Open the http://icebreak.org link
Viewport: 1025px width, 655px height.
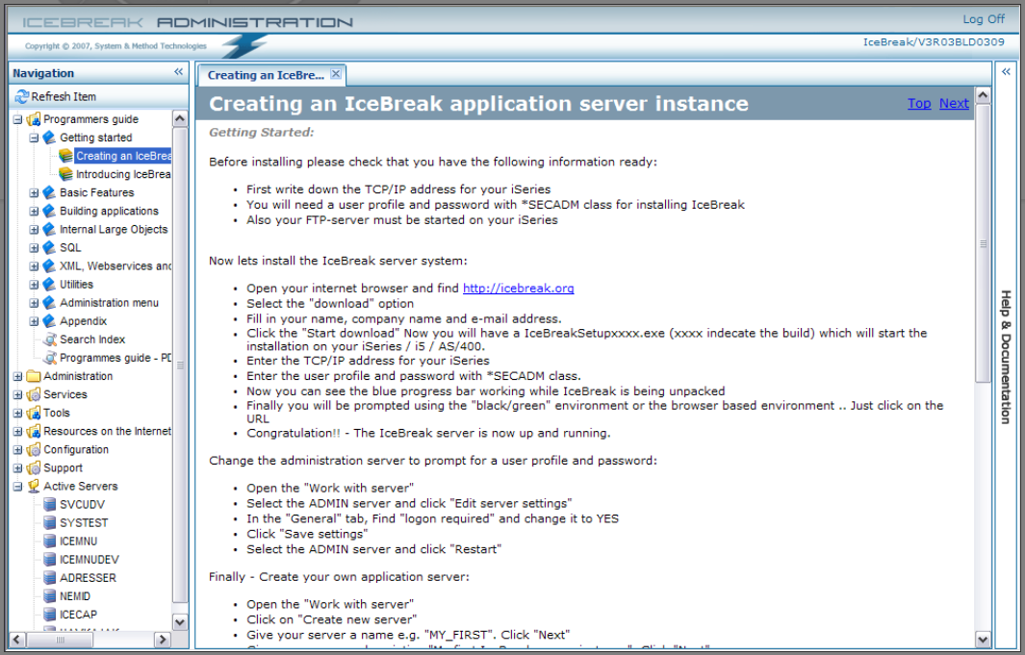519,288
